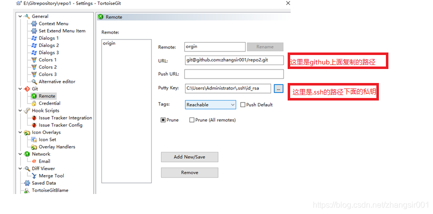Click the Context Menu gear icon
The width and height of the screenshot is (433, 214).
[34, 23]
